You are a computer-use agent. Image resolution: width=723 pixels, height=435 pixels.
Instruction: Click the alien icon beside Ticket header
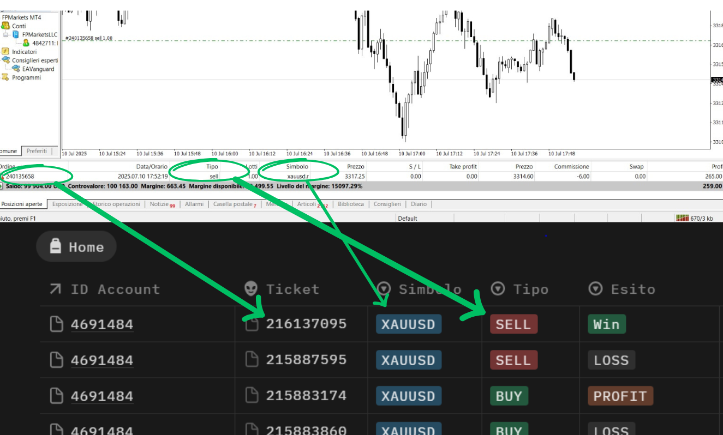(x=251, y=289)
